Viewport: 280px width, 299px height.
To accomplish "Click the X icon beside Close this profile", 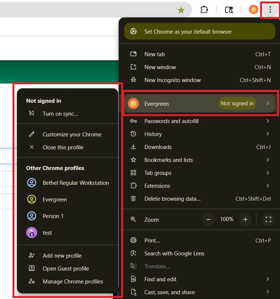I will coord(32,147).
